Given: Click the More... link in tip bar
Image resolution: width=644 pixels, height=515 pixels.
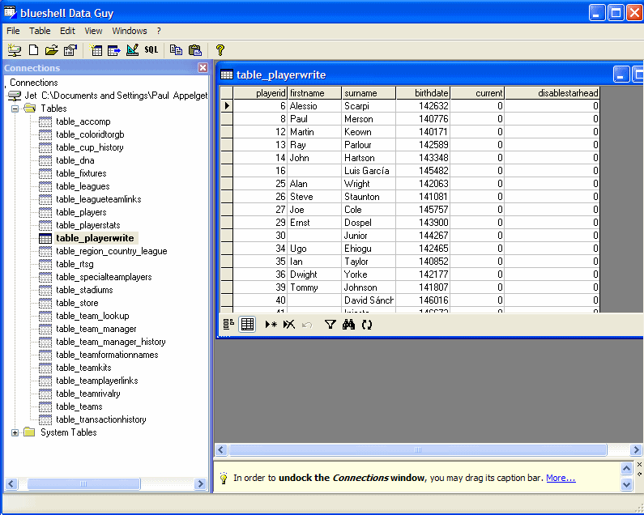Looking at the screenshot, I should click(x=561, y=478).
